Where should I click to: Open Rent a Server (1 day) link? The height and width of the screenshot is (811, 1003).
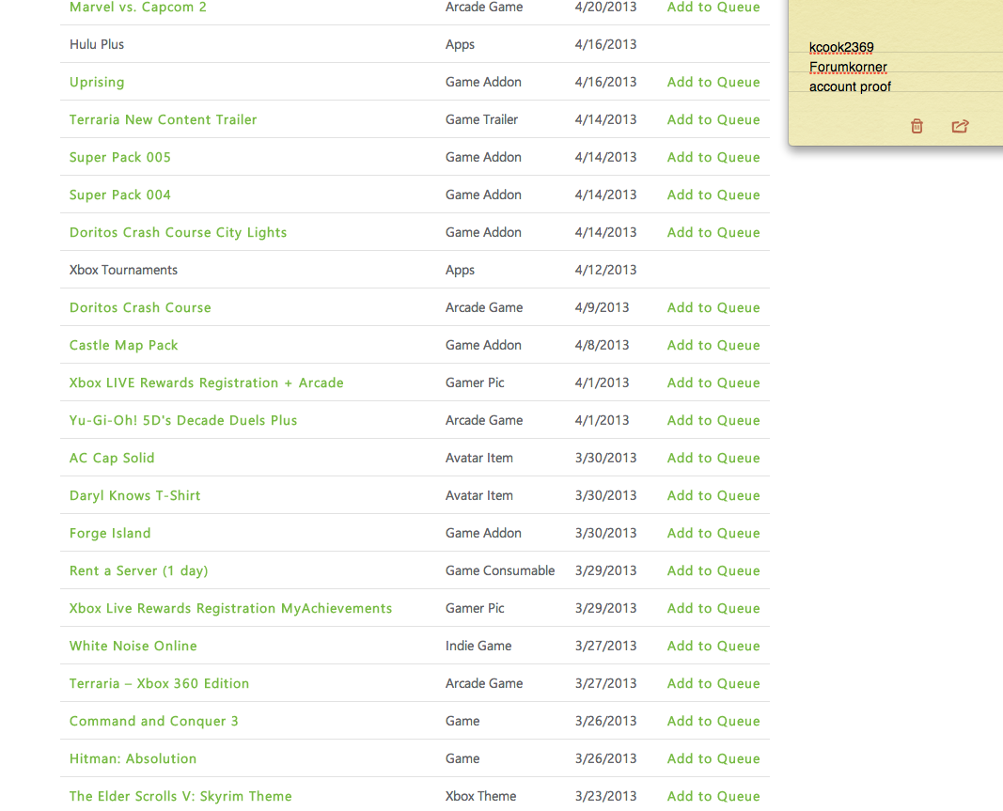(x=138, y=570)
